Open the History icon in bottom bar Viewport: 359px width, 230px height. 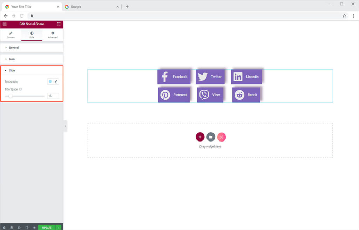click(x=19, y=228)
